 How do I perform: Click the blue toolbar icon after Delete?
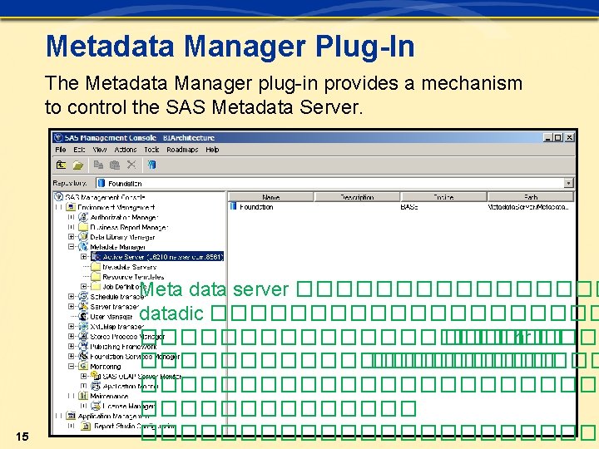[152, 165]
